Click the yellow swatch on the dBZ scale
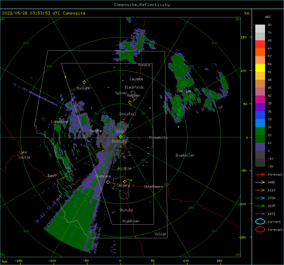The image size is (284, 265). [260, 68]
